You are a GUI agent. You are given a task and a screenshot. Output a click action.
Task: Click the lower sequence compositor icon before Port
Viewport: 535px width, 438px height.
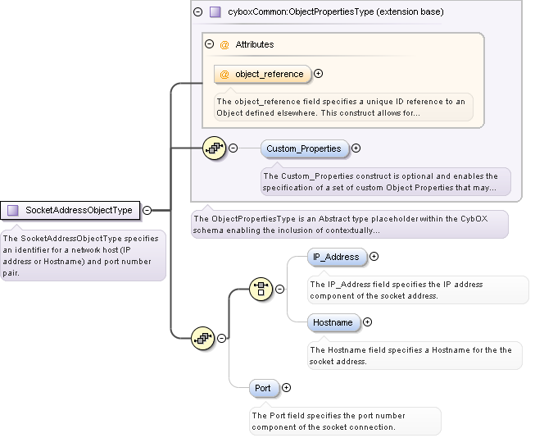point(202,337)
